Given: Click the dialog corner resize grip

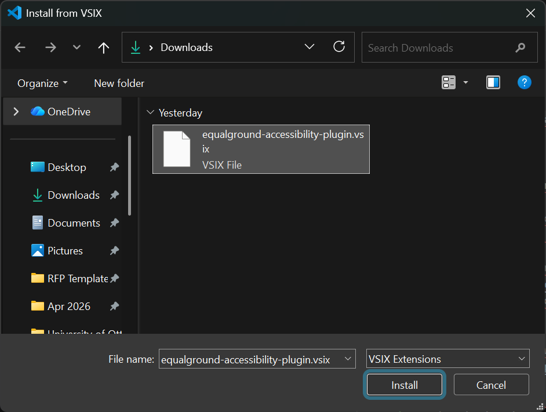Looking at the screenshot, I should (540, 407).
